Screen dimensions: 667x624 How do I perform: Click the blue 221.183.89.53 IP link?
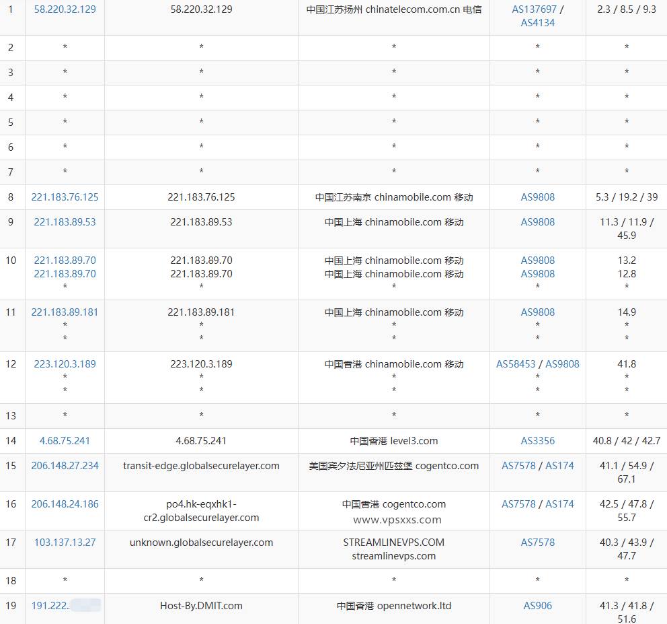point(65,222)
